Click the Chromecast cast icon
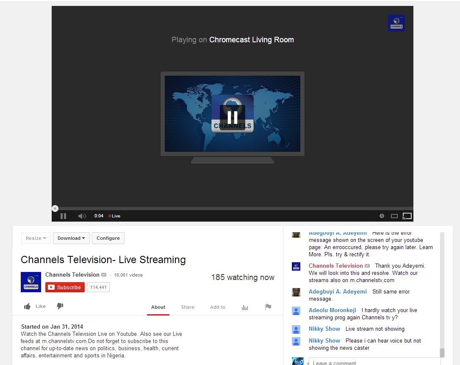Image resolution: width=460 pixels, height=365 pixels. pyautogui.click(x=407, y=216)
